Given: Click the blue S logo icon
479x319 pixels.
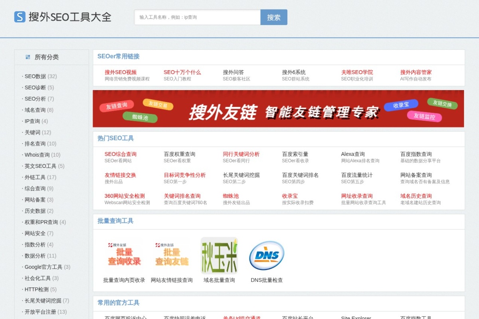Looking at the screenshot, I should point(20,17).
